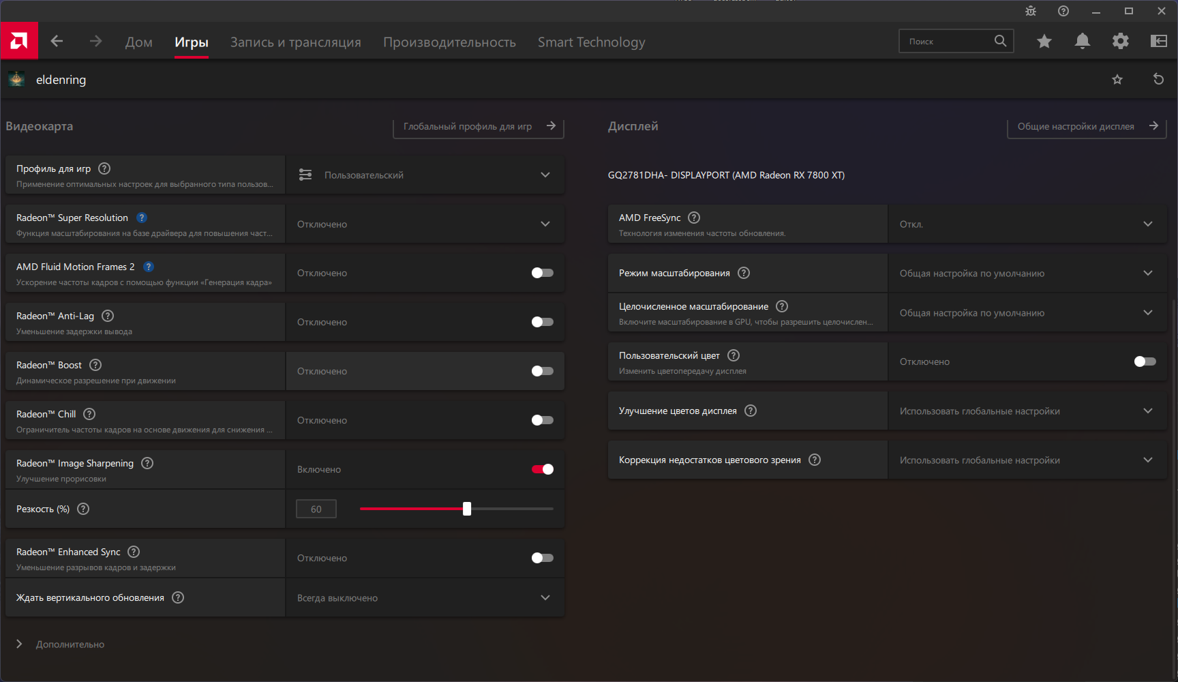Screen dimensions: 1178x682
Task: Enable Radeon Enhanced Sync toggle
Action: (543, 558)
